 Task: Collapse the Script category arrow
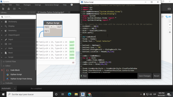click(2, 57)
